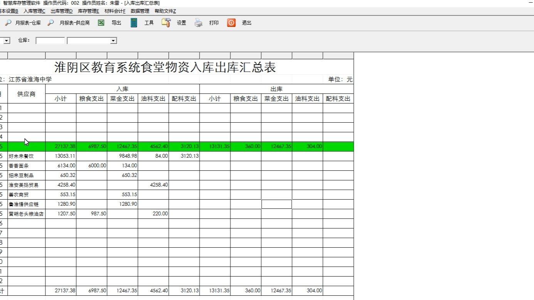Click 粮食支出 header under 出库

point(246,99)
